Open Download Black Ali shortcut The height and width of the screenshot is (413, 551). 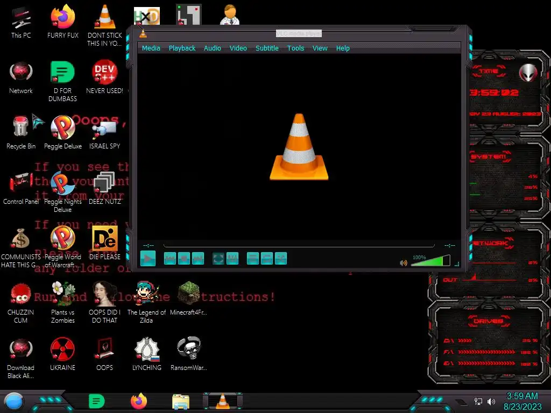click(x=21, y=358)
